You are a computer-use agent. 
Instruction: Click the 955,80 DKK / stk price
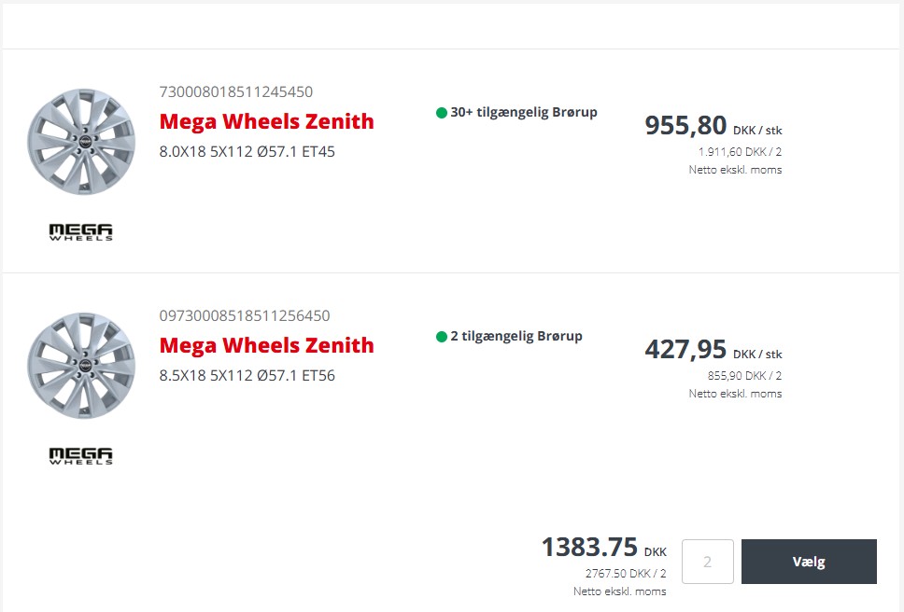coord(713,126)
